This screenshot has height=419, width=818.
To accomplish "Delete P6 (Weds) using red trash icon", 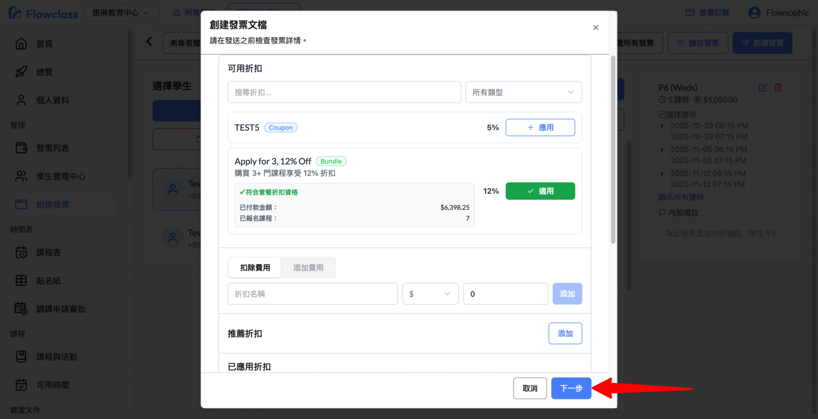I will 778,88.
